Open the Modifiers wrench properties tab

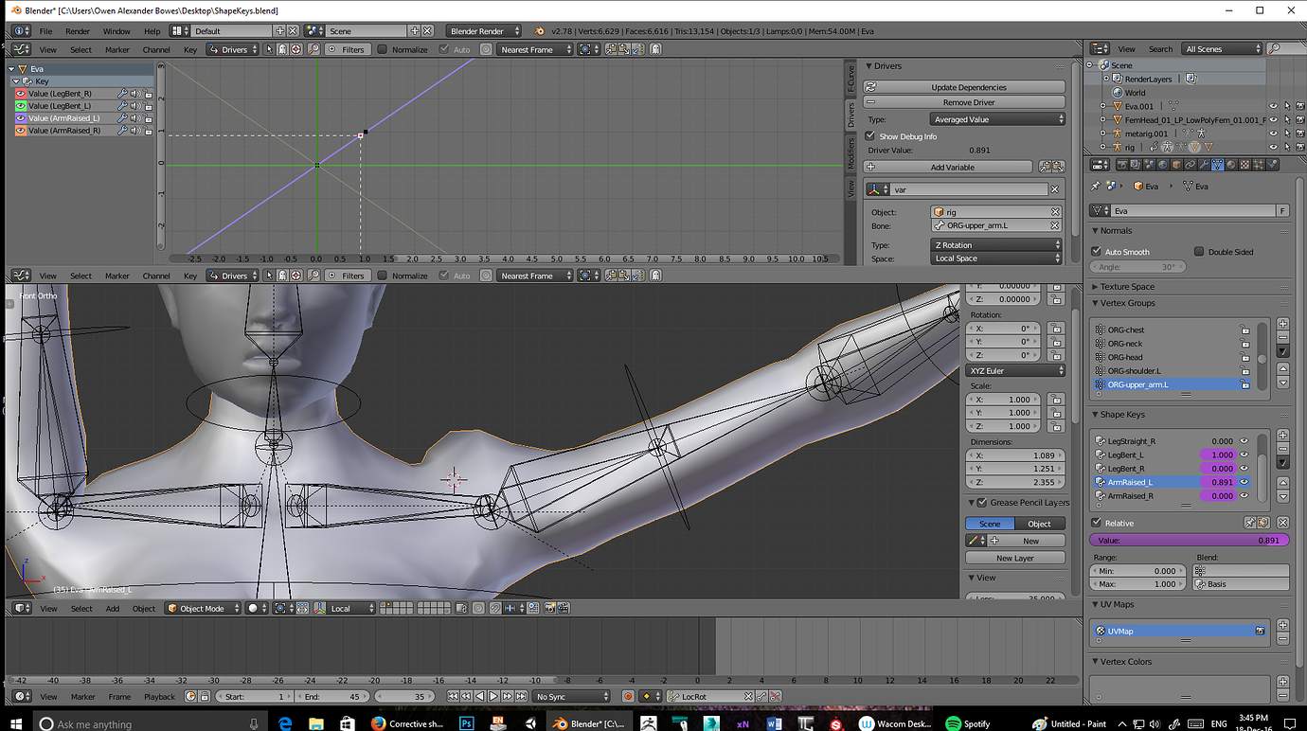(x=1203, y=165)
